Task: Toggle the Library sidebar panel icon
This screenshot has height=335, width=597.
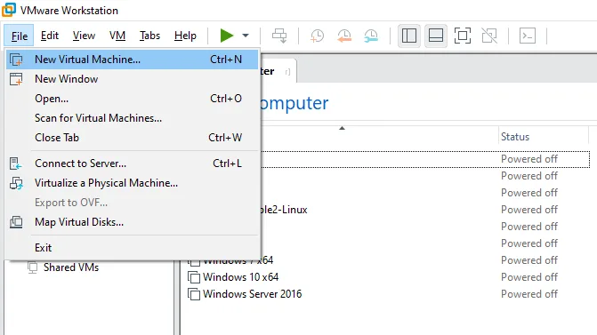Action: tap(409, 36)
